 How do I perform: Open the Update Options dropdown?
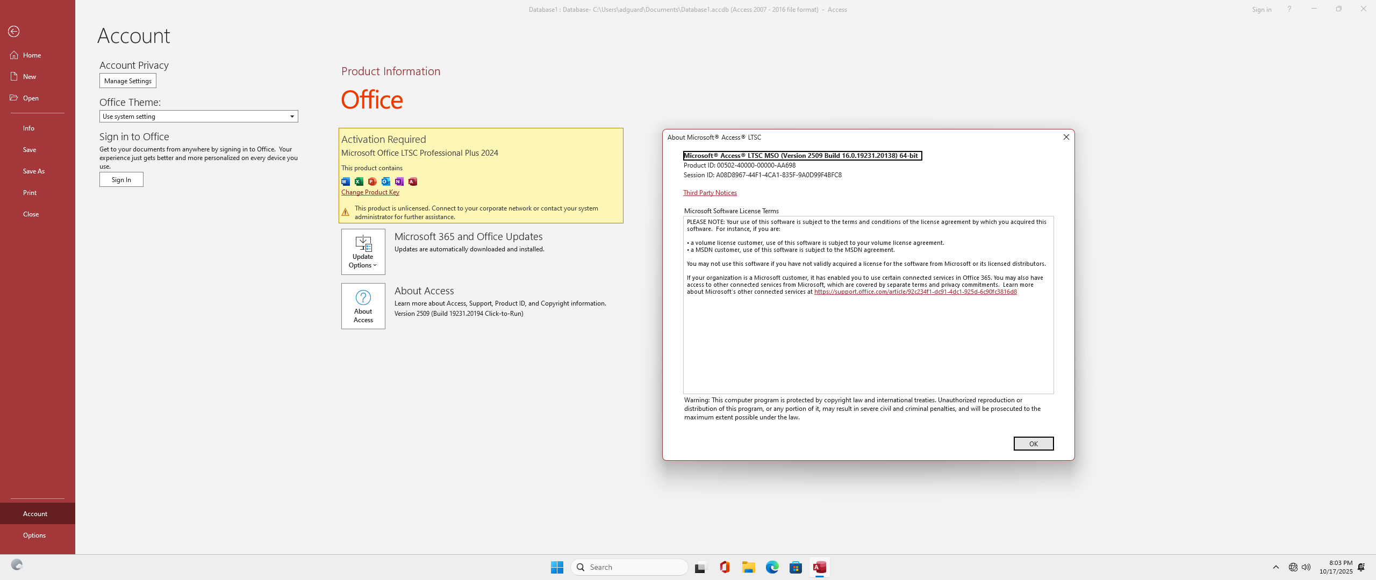[363, 252]
